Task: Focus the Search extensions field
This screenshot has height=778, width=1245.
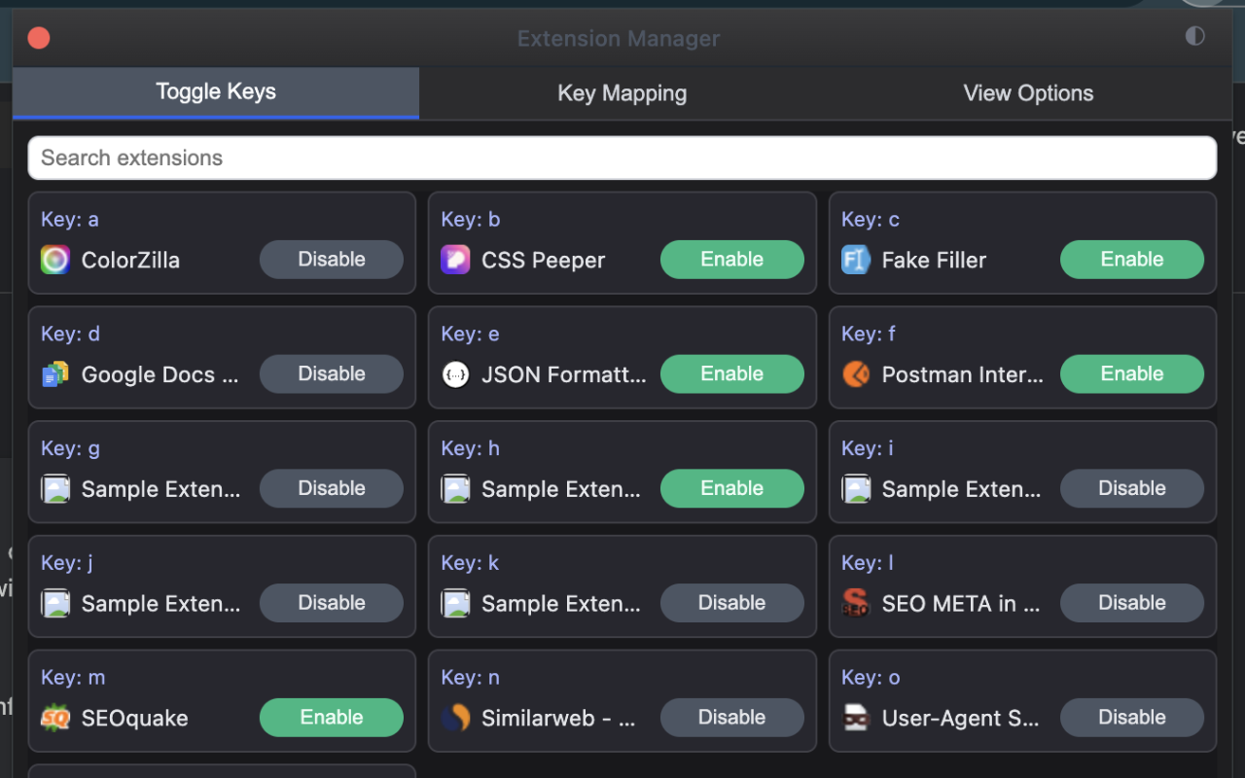Action: click(622, 158)
